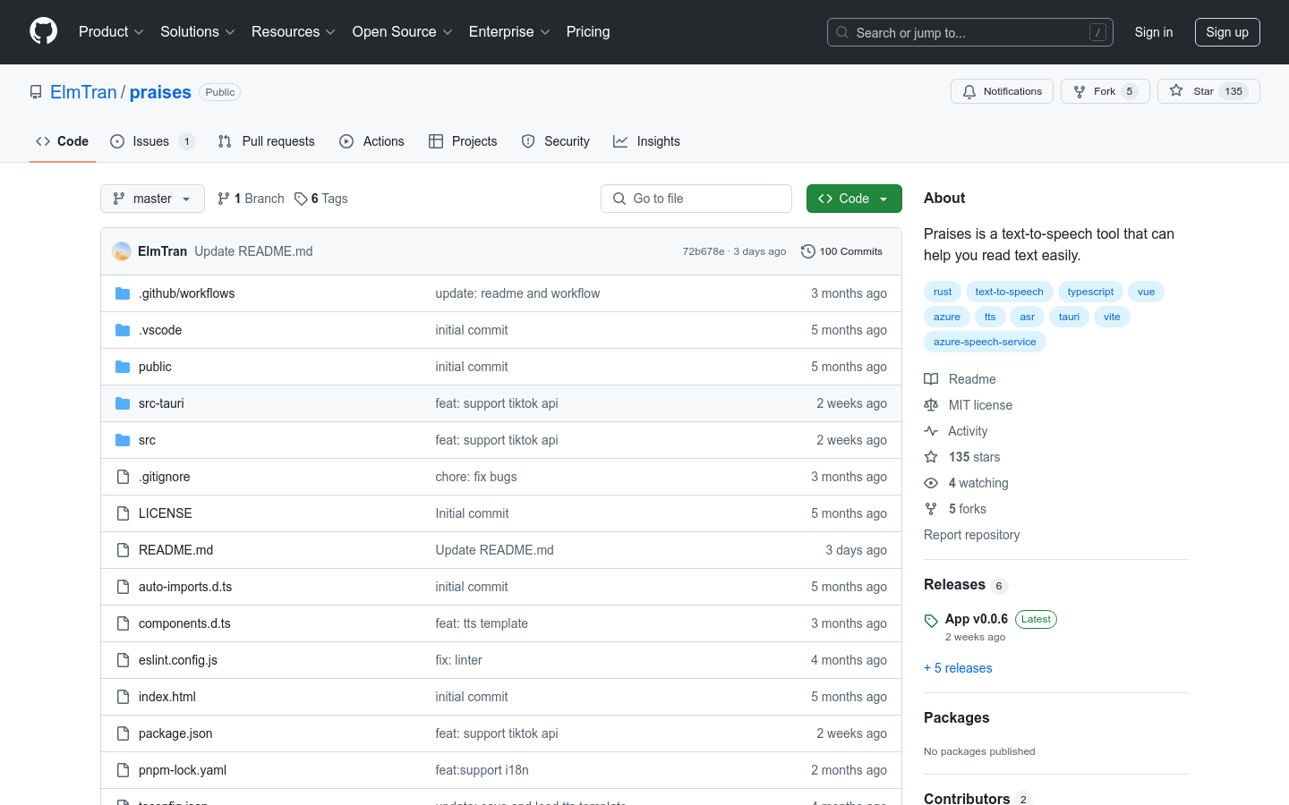The width and height of the screenshot is (1289, 805).
Task: Click the branch icon next to 1 Branch
Action: pyautogui.click(x=224, y=199)
